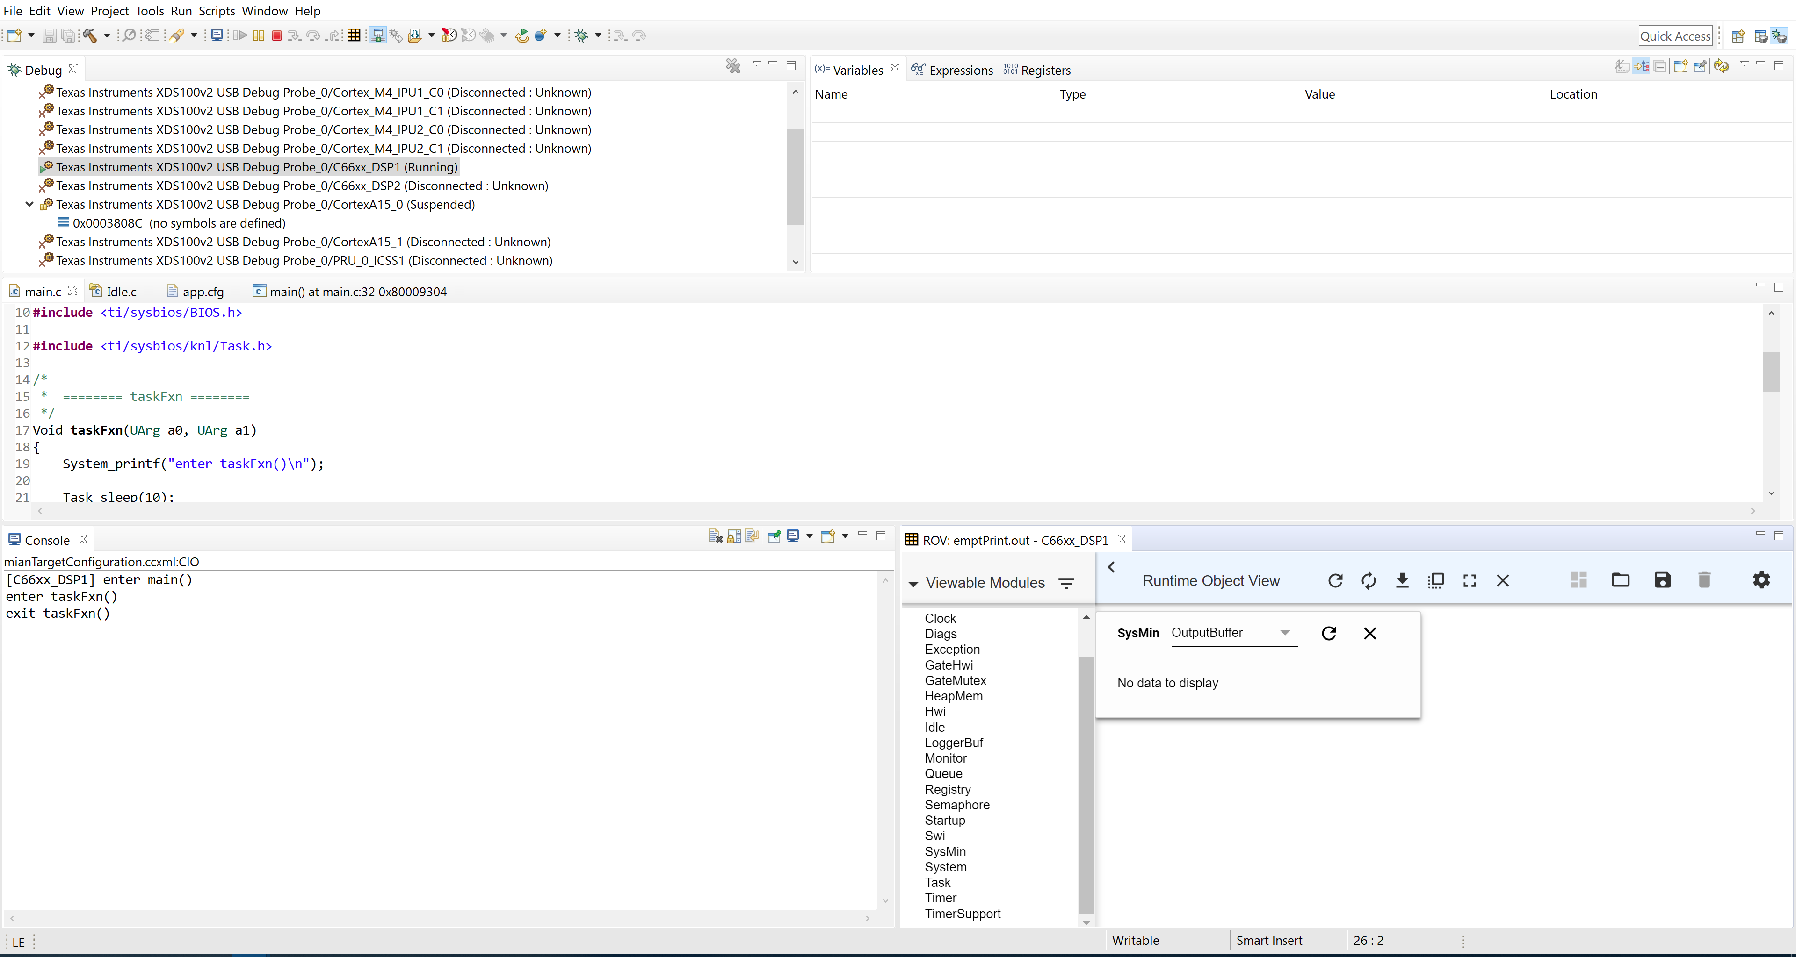1796x957 pixels.
Task: Open the OutputBuffer dropdown
Action: point(1285,632)
